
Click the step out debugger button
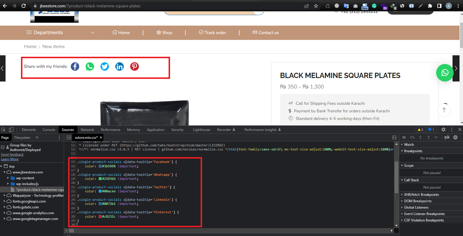(429, 137)
